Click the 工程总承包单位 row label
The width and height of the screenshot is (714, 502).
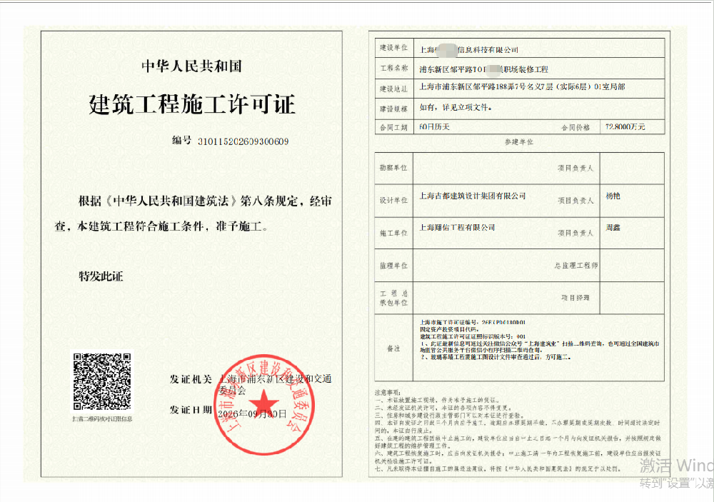point(393,298)
